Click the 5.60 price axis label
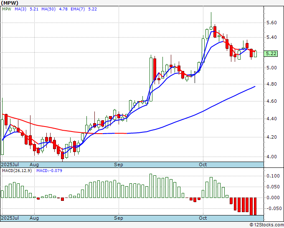This screenshot has width=284, height=228. [271, 23]
